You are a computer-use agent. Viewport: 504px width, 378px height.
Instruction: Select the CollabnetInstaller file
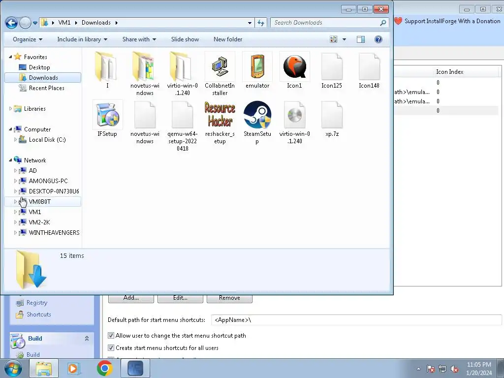point(220,74)
